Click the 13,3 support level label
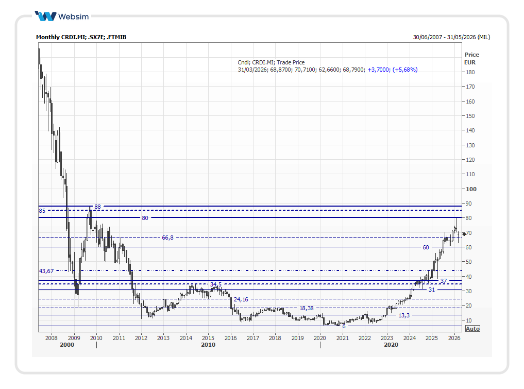Screen dimensions: 524x389 (404, 315)
